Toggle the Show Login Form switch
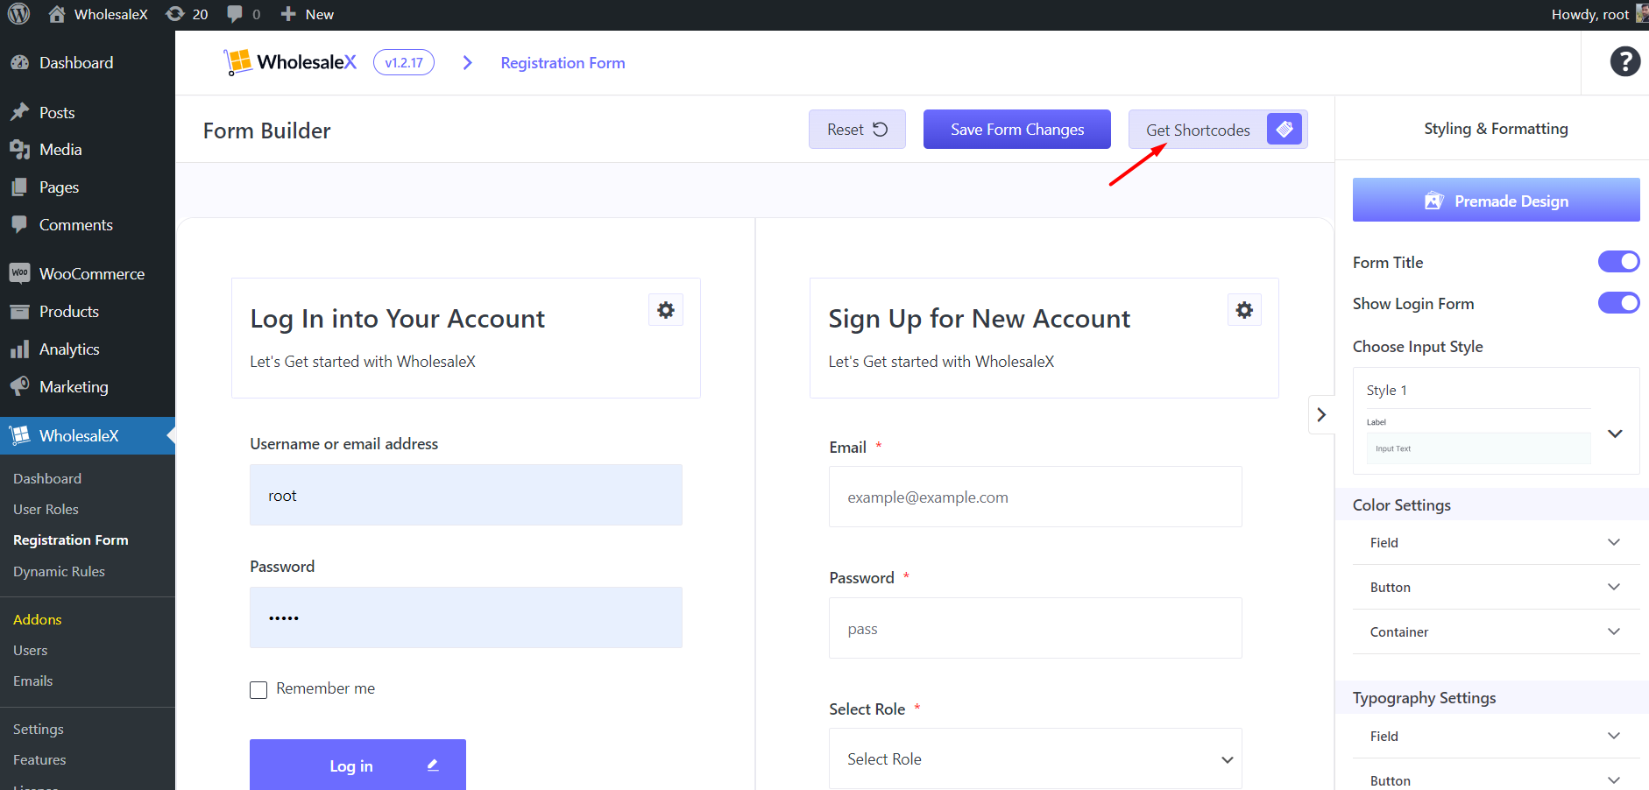 [x=1618, y=303]
